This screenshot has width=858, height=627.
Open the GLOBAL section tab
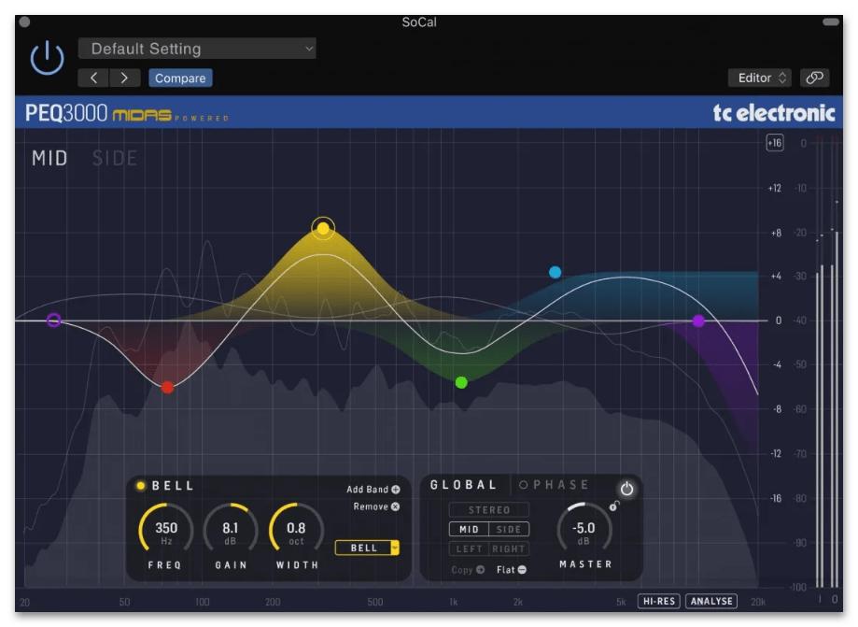coord(463,485)
